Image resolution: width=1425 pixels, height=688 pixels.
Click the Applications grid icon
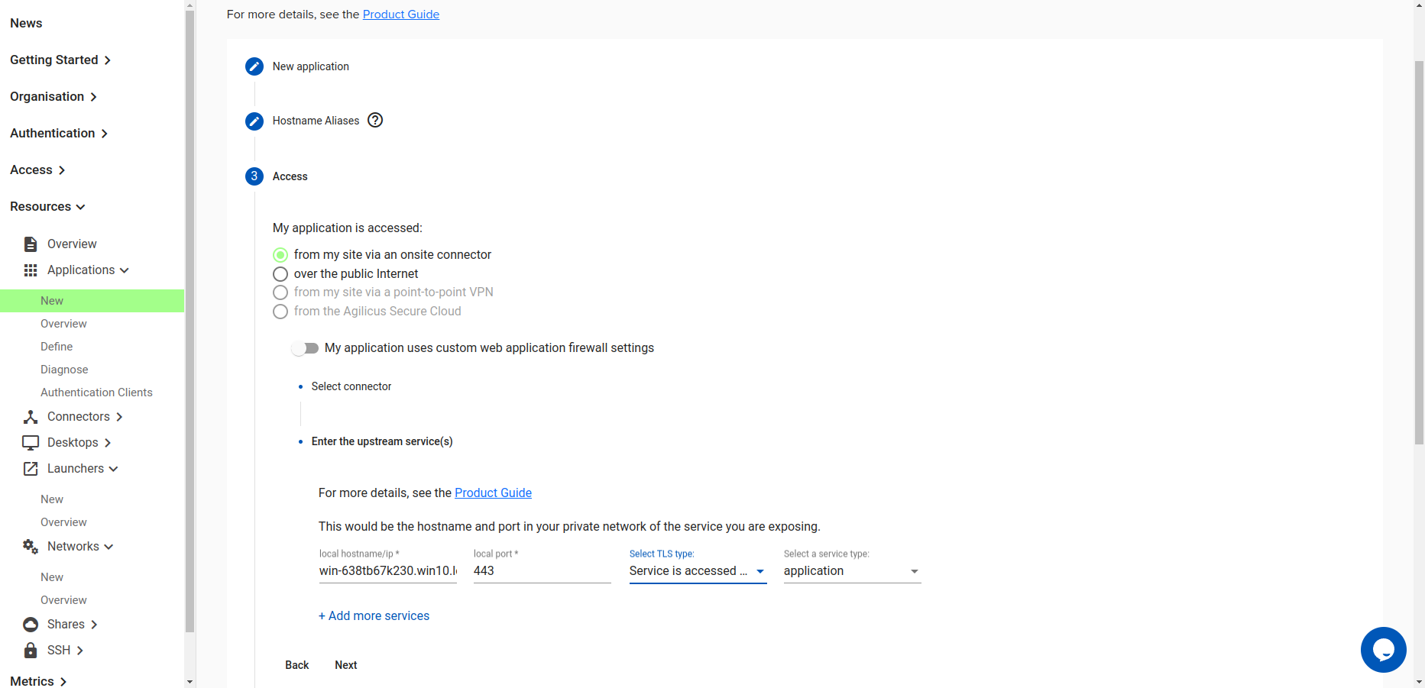(30, 270)
